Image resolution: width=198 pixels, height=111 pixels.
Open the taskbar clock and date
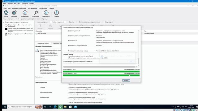tap(191, 107)
